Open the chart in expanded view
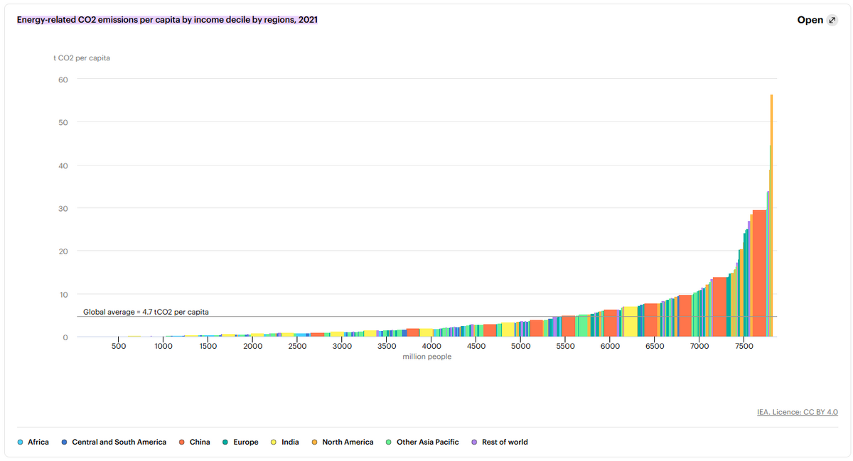The height and width of the screenshot is (461, 853). pyautogui.click(x=810, y=20)
